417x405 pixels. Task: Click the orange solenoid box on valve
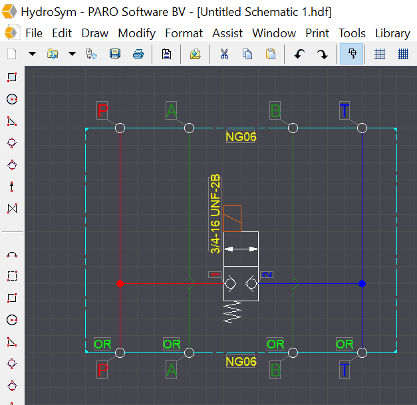(232, 219)
